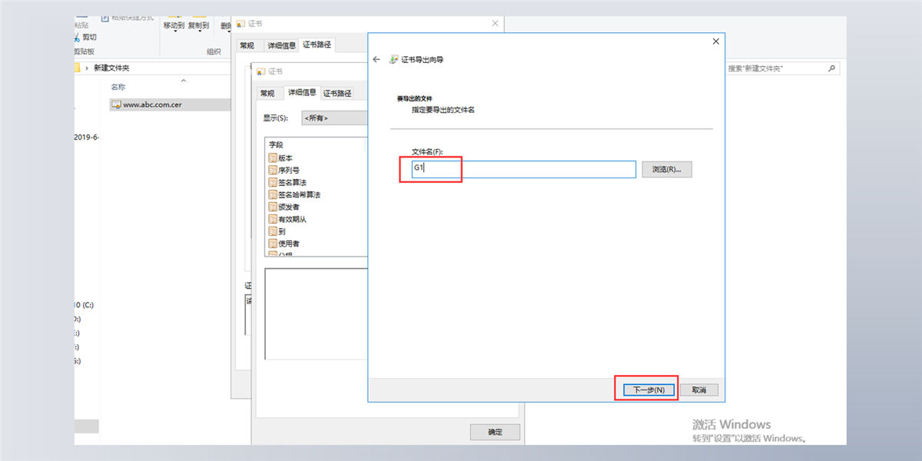922x461 pixels.
Task: Close the 证书导出向导 wizard window
Action: coord(716,41)
